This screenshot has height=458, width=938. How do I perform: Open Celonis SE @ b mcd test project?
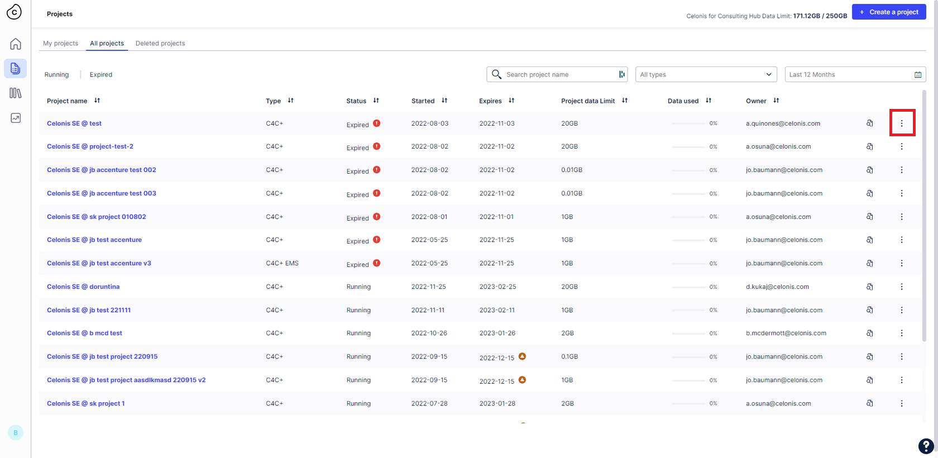(84, 333)
